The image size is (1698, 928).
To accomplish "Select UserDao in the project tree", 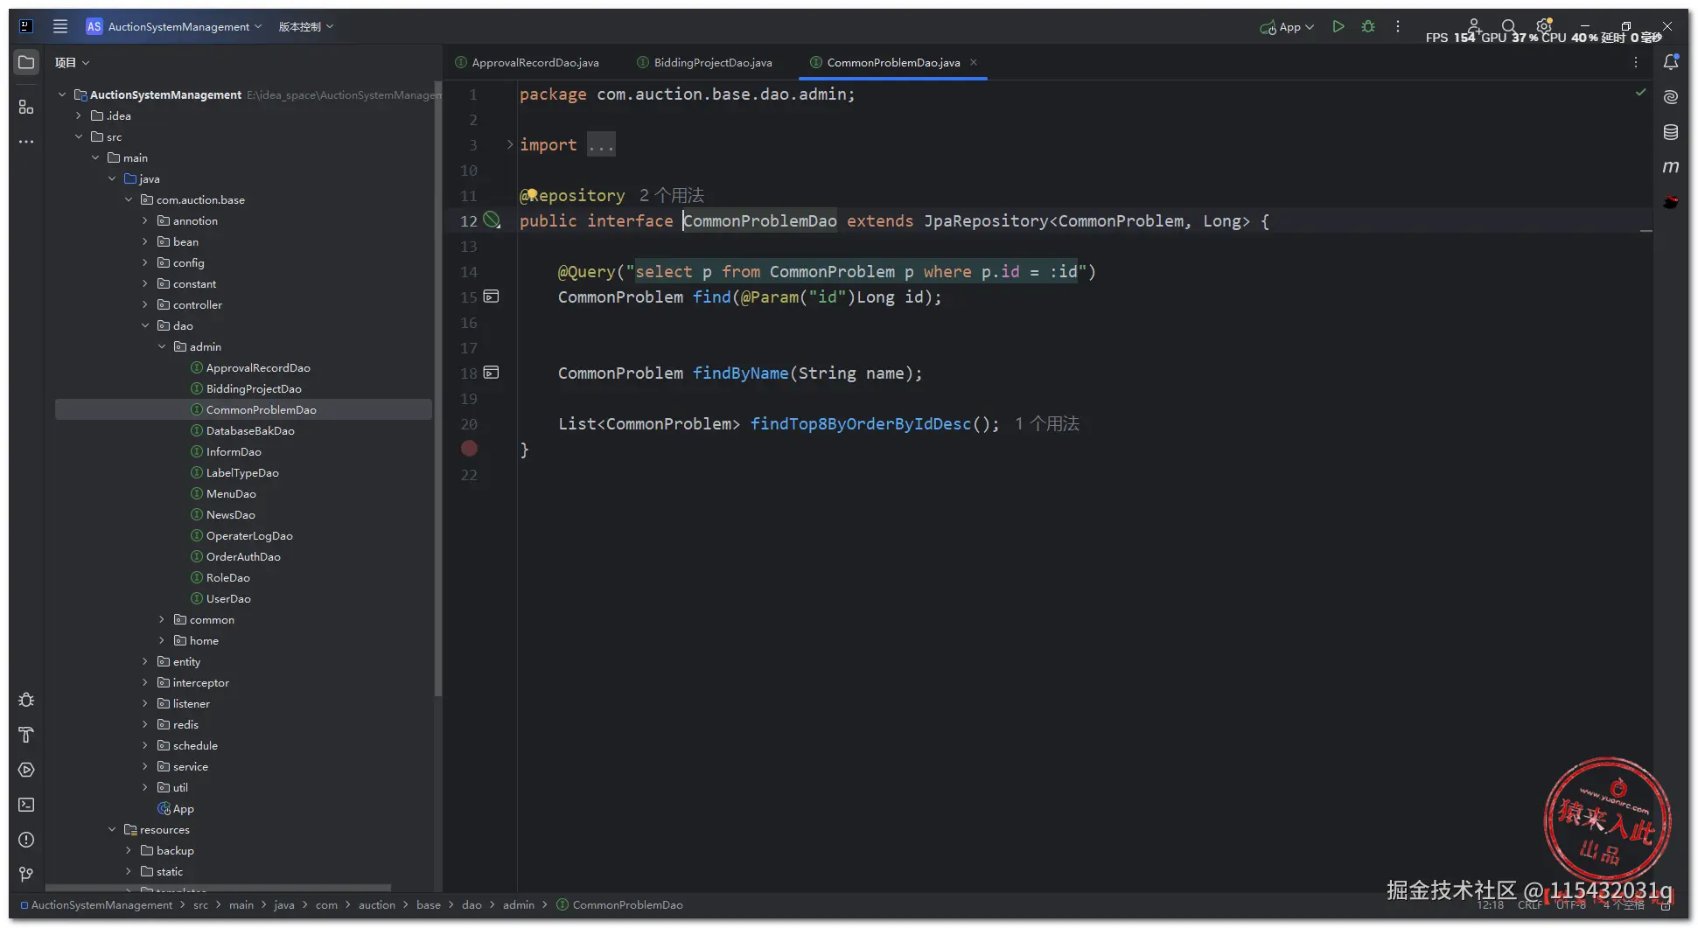I will point(228,598).
